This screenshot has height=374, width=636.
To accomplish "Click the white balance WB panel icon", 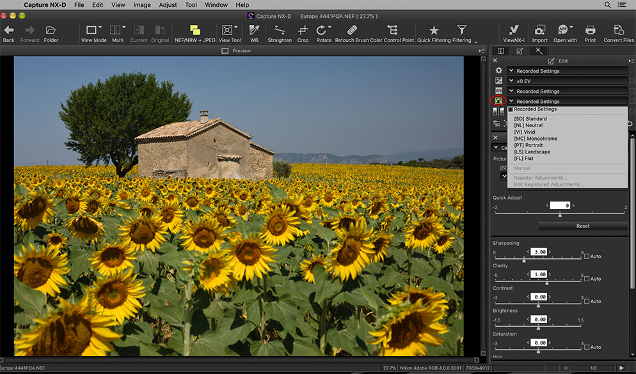I will [x=498, y=90].
